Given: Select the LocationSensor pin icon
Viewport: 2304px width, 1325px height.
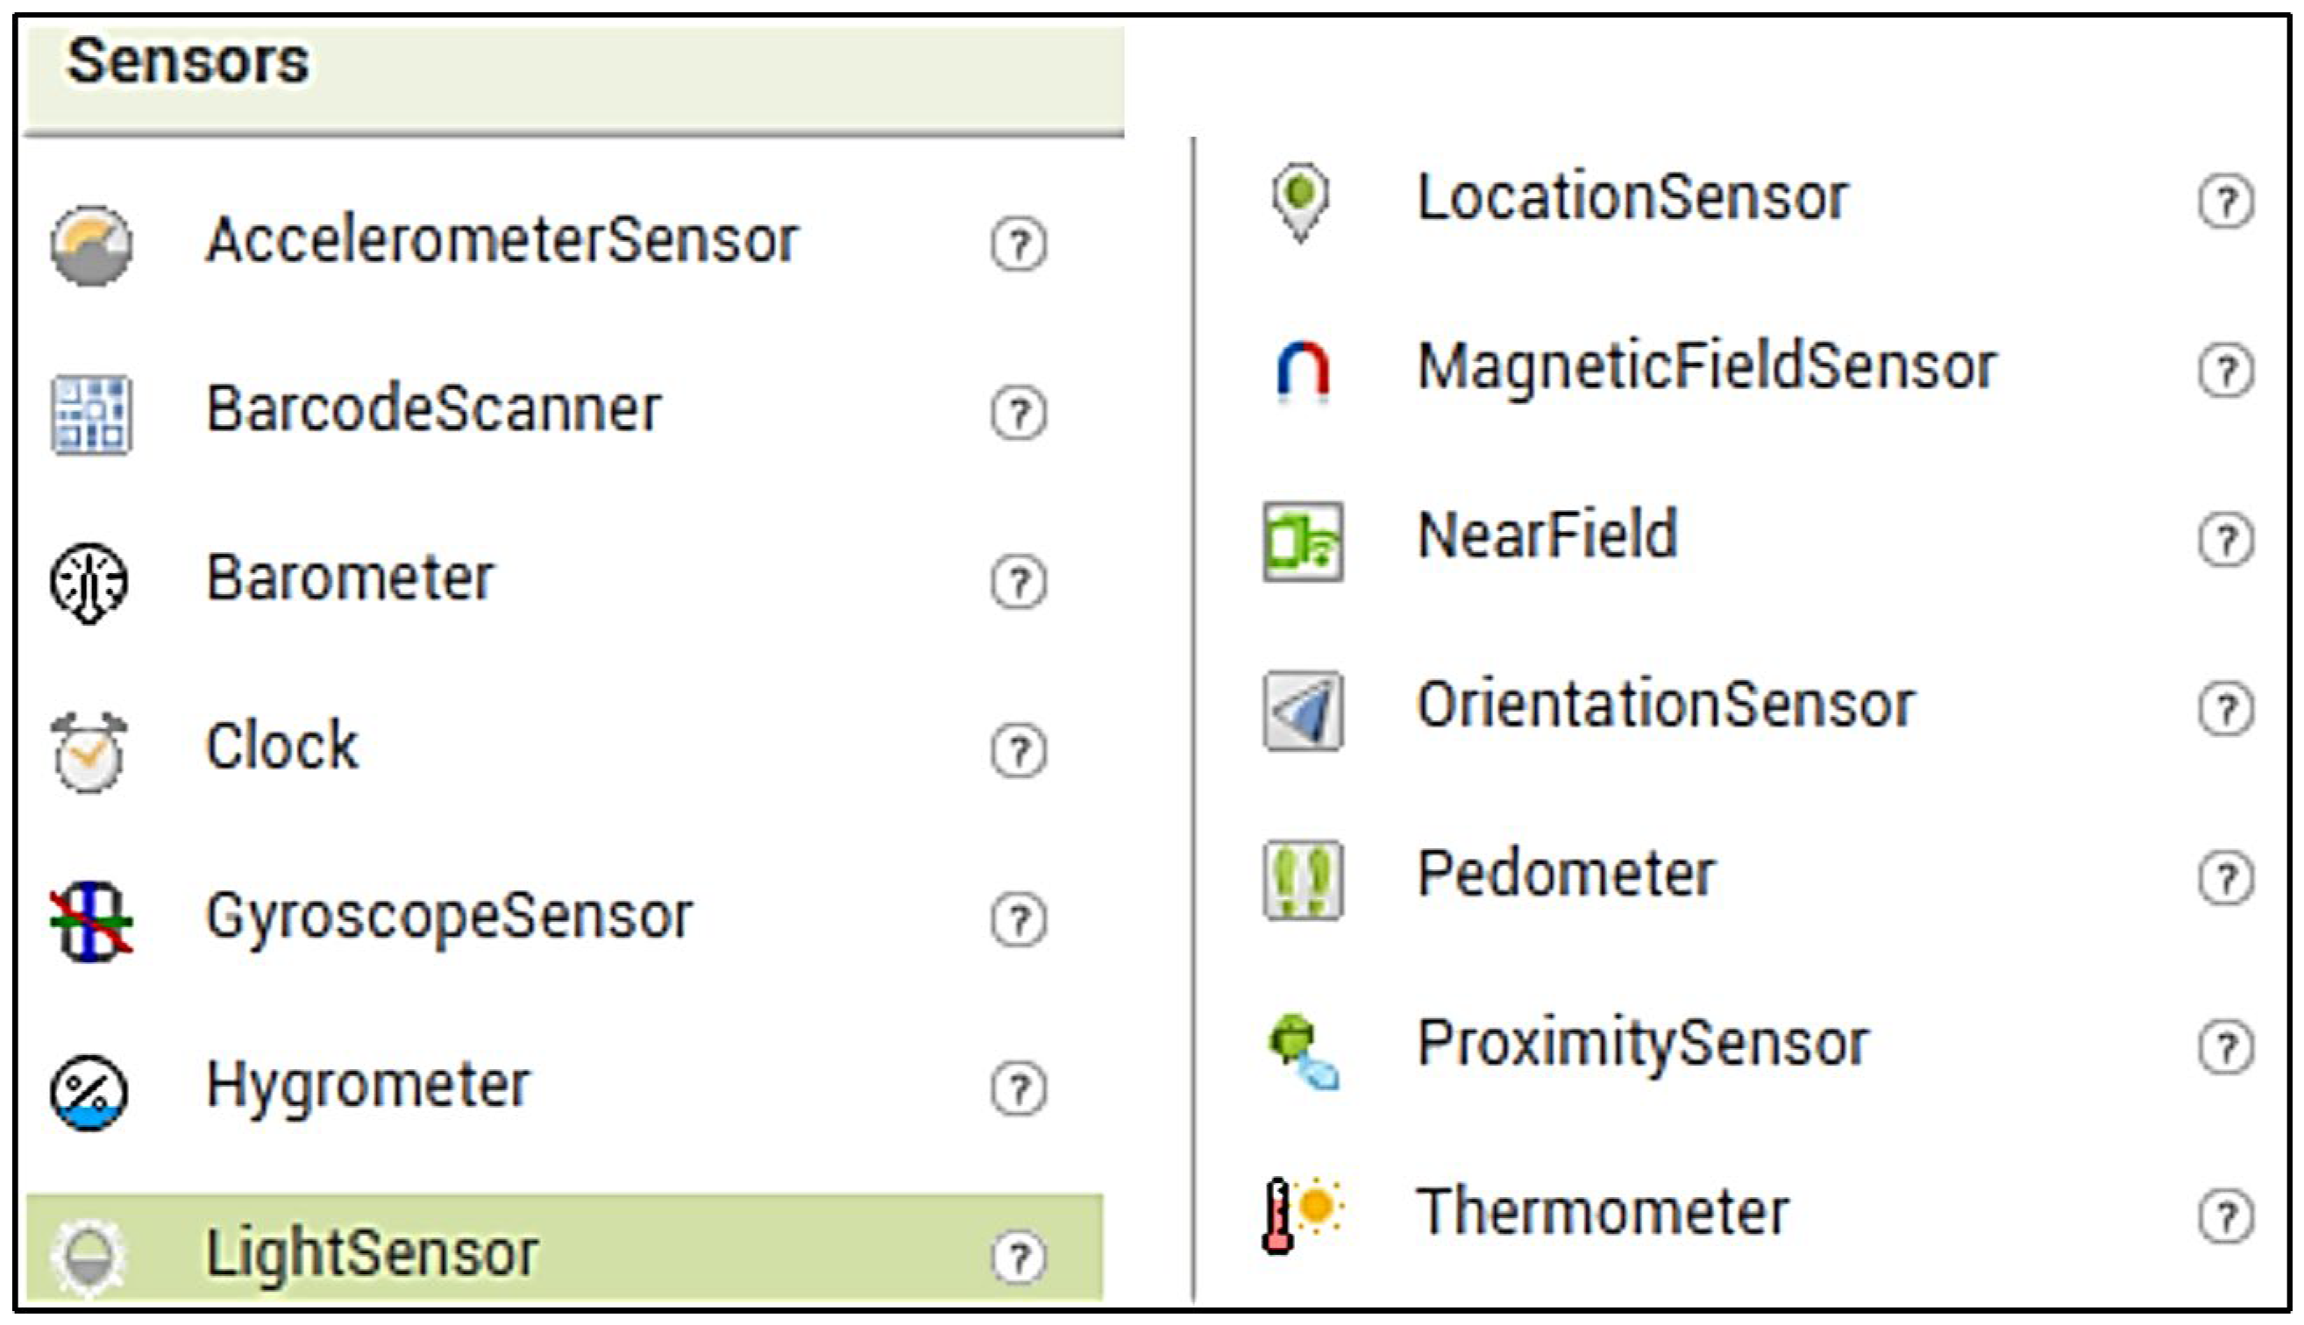Looking at the screenshot, I should [x=1301, y=202].
